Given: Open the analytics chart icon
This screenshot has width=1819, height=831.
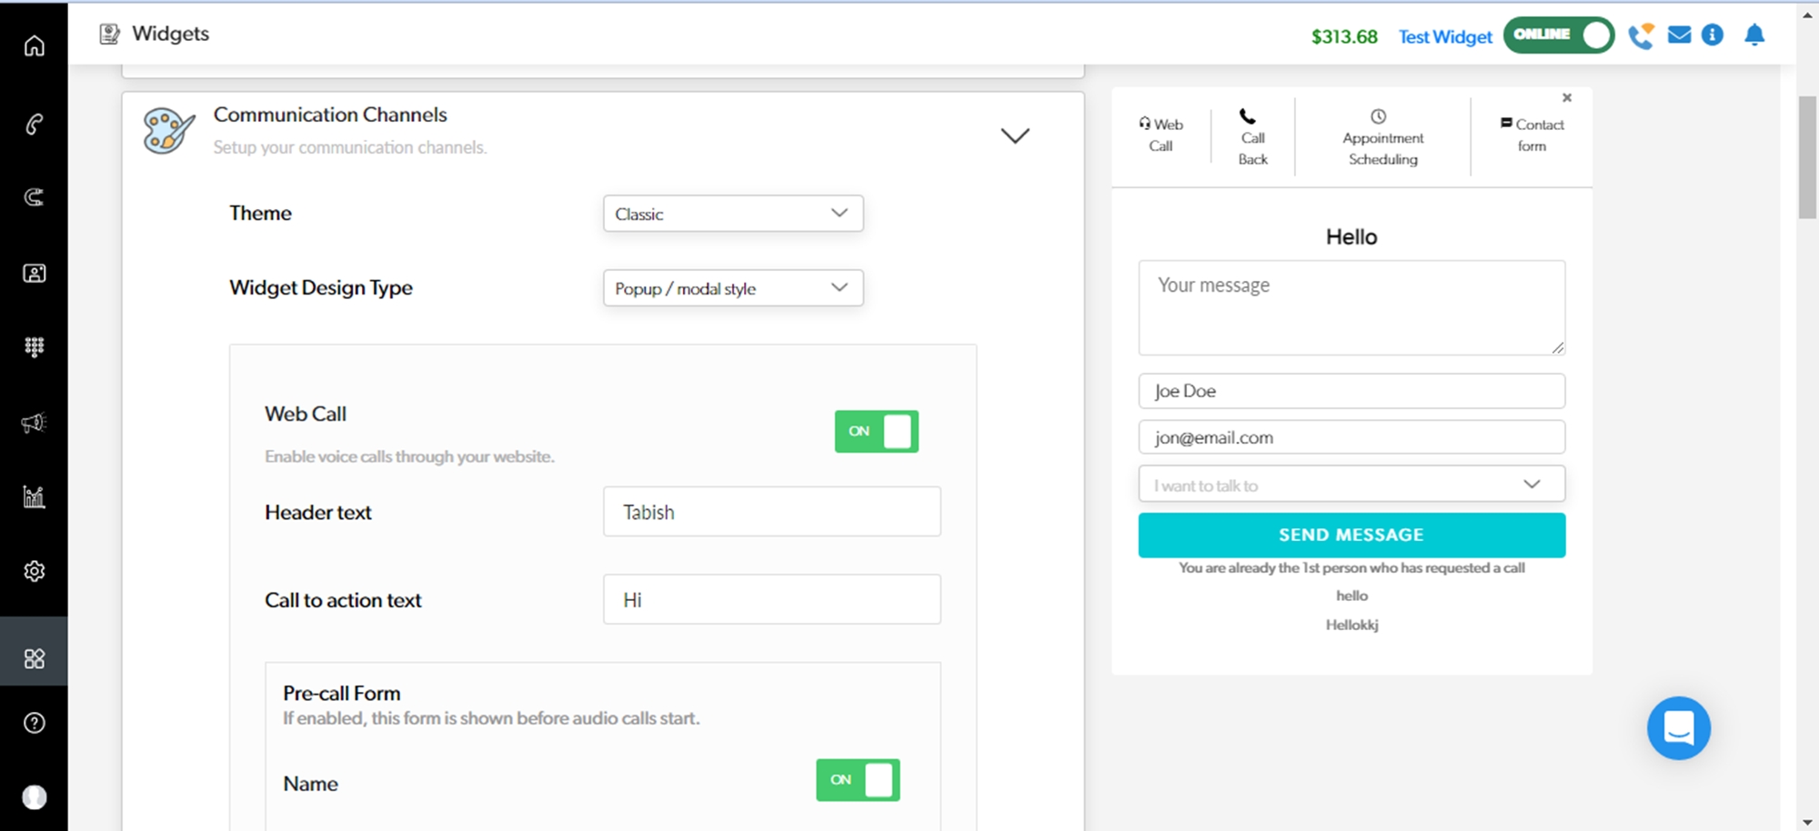Looking at the screenshot, I should [x=34, y=496].
